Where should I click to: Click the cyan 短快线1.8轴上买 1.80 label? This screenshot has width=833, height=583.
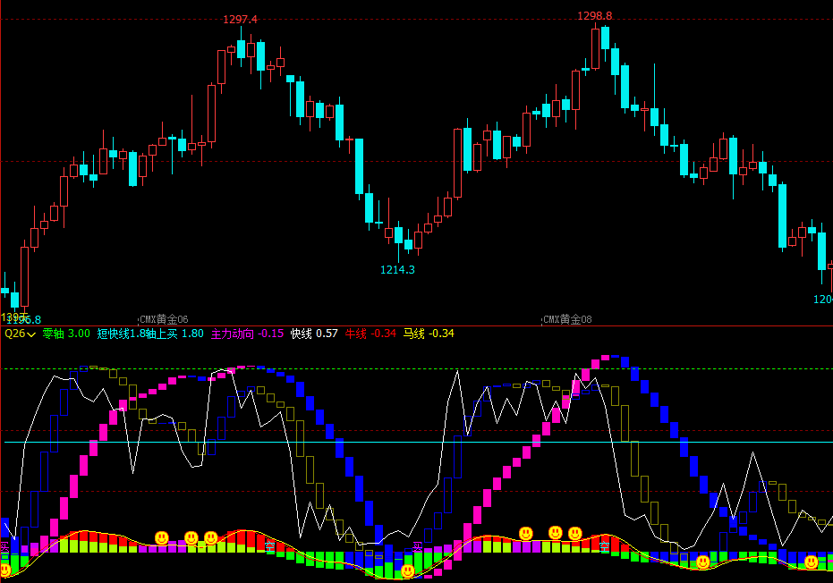click(x=150, y=334)
